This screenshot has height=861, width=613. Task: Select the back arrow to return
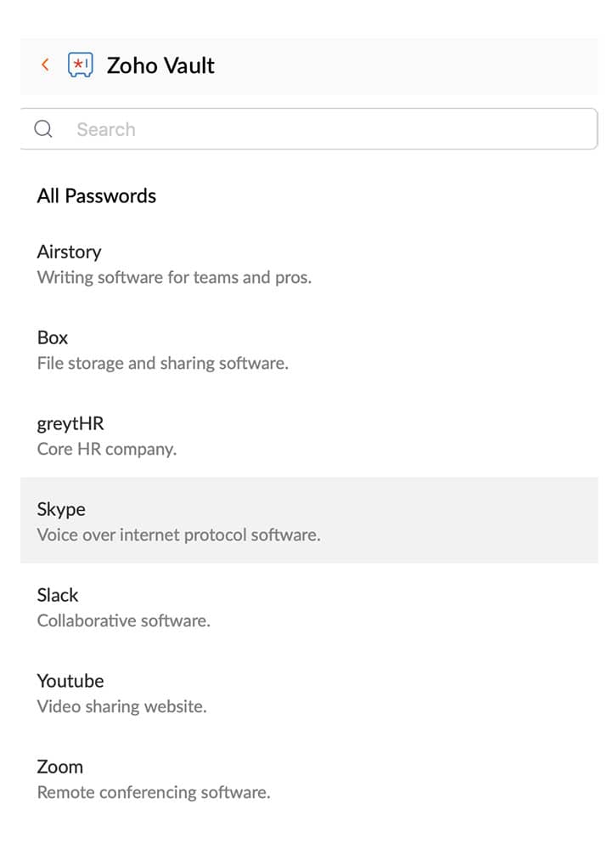44,65
